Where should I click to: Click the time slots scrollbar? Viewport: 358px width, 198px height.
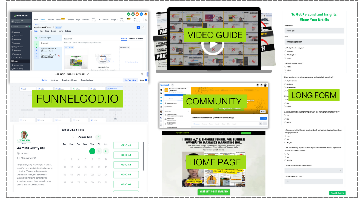pyautogui.click(x=143, y=156)
